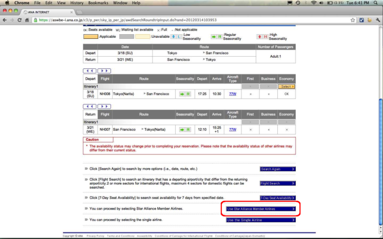
Task: Open the Terms and Conditions footer link
Action: click(120, 236)
